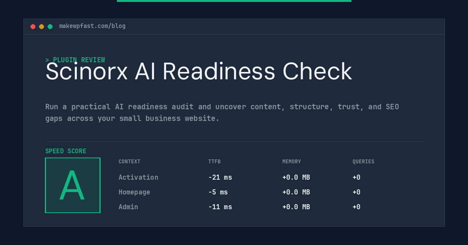Screen dimensions: 468x245
Task: Click the Homepage queries +0 value
Action: click(x=356, y=192)
